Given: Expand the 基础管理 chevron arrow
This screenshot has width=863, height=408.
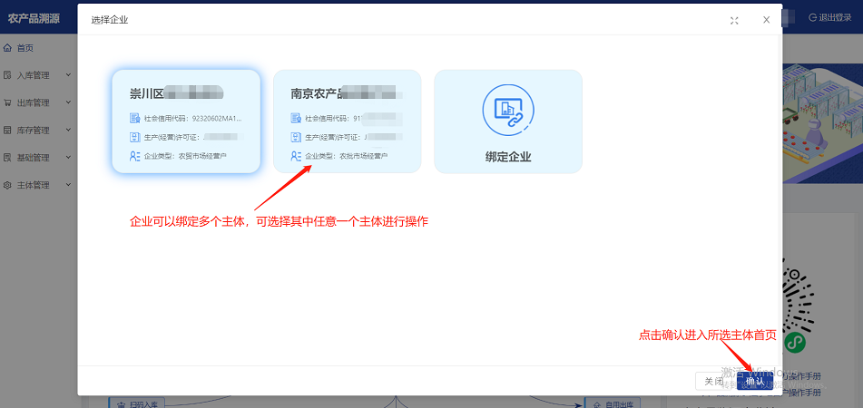Looking at the screenshot, I should [70, 158].
